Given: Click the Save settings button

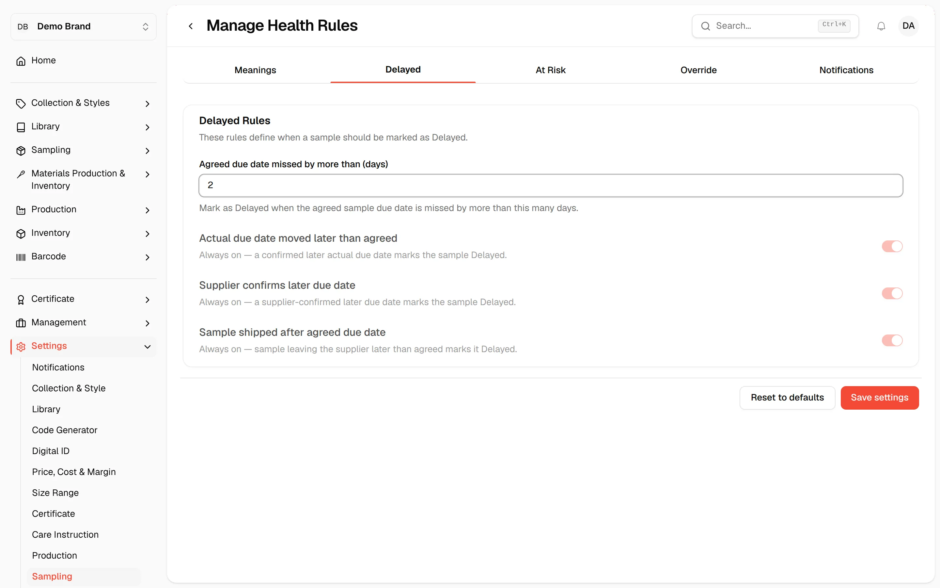Looking at the screenshot, I should pos(879,398).
